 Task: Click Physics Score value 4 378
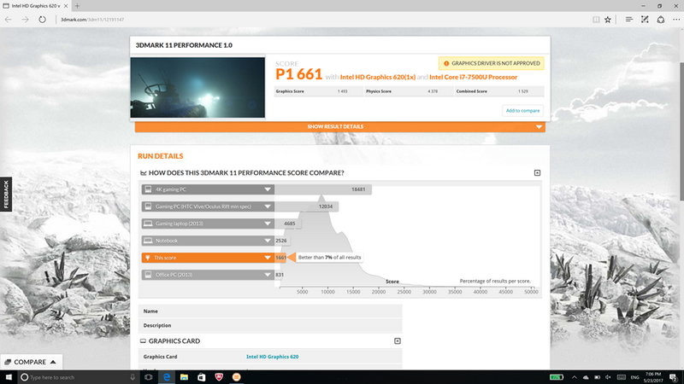pyautogui.click(x=433, y=91)
